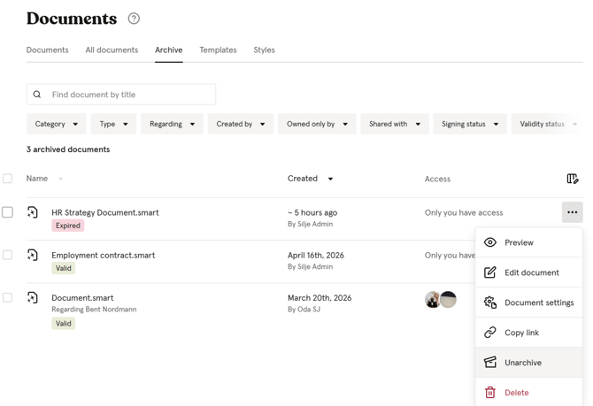Switch to the All documents tab
This screenshot has height=406, width=593.
point(112,50)
